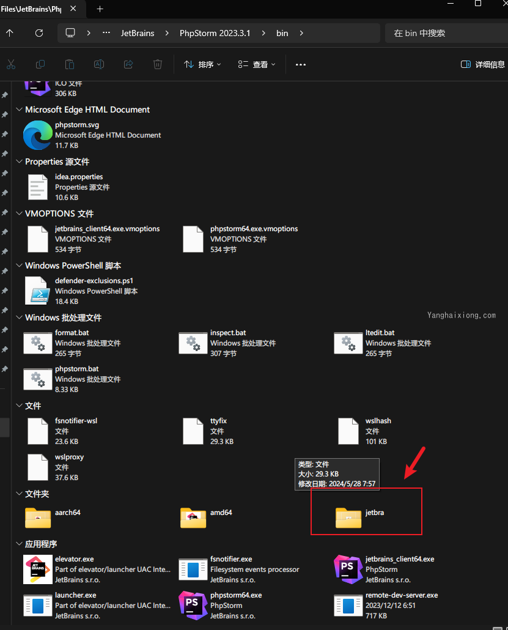The width and height of the screenshot is (508, 630).
Task: Select the aarch64 folder icon
Action: pos(38,517)
